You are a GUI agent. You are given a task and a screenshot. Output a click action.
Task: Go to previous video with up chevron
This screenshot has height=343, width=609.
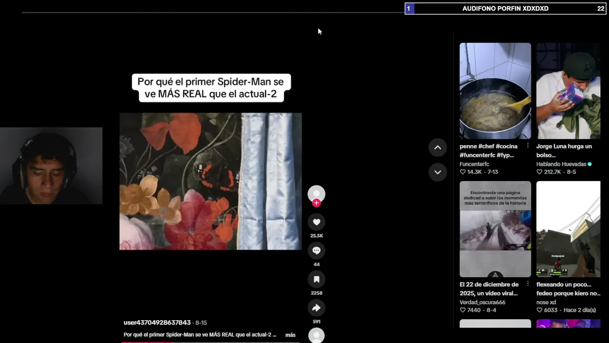438,148
